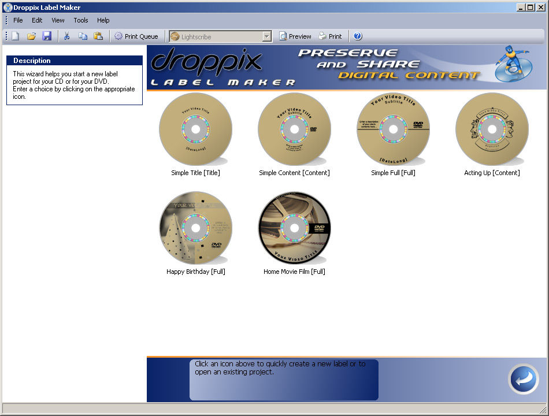Image resolution: width=549 pixels, height=416 pixels.
Task: Open the Edit menu
Action: coord(37,20)
